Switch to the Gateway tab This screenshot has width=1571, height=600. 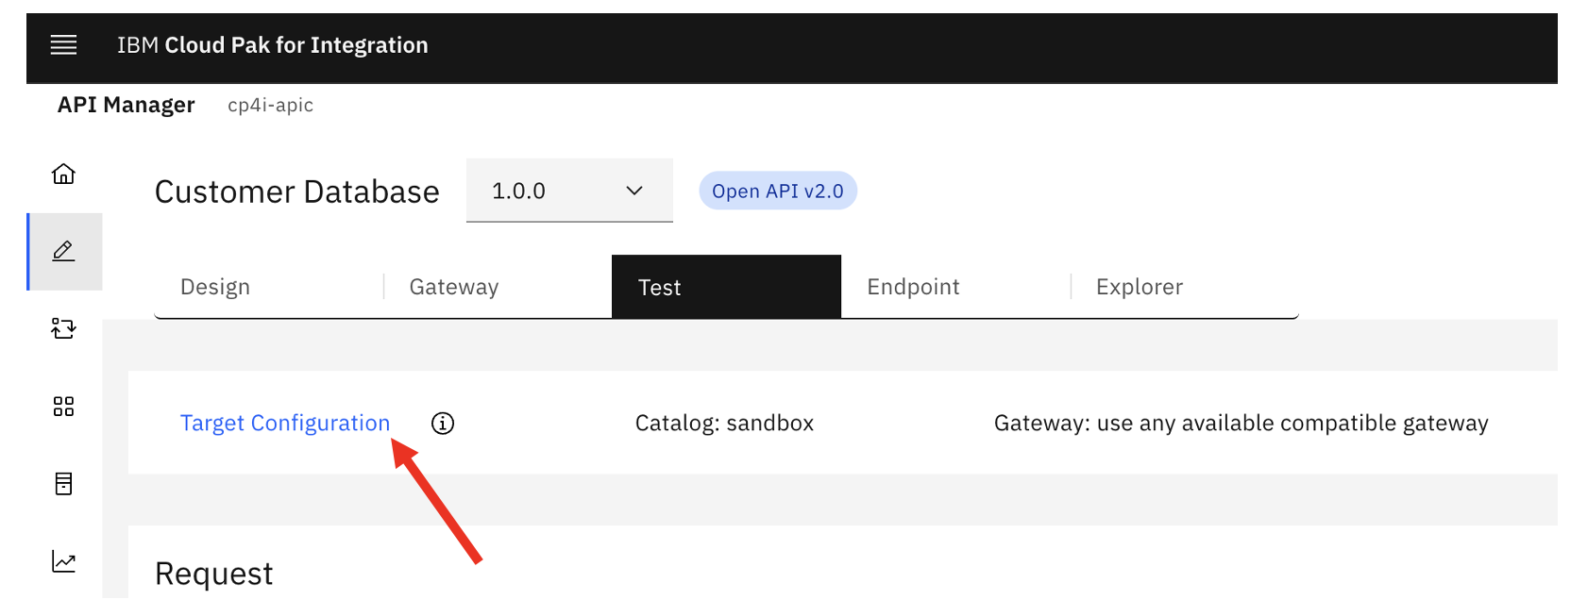454,287
